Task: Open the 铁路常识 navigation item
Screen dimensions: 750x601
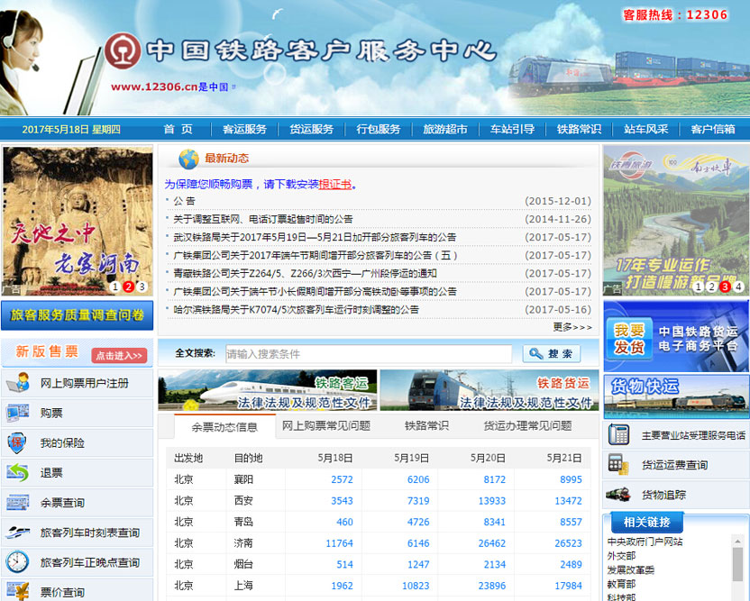Action: click(x=580, y=129)
